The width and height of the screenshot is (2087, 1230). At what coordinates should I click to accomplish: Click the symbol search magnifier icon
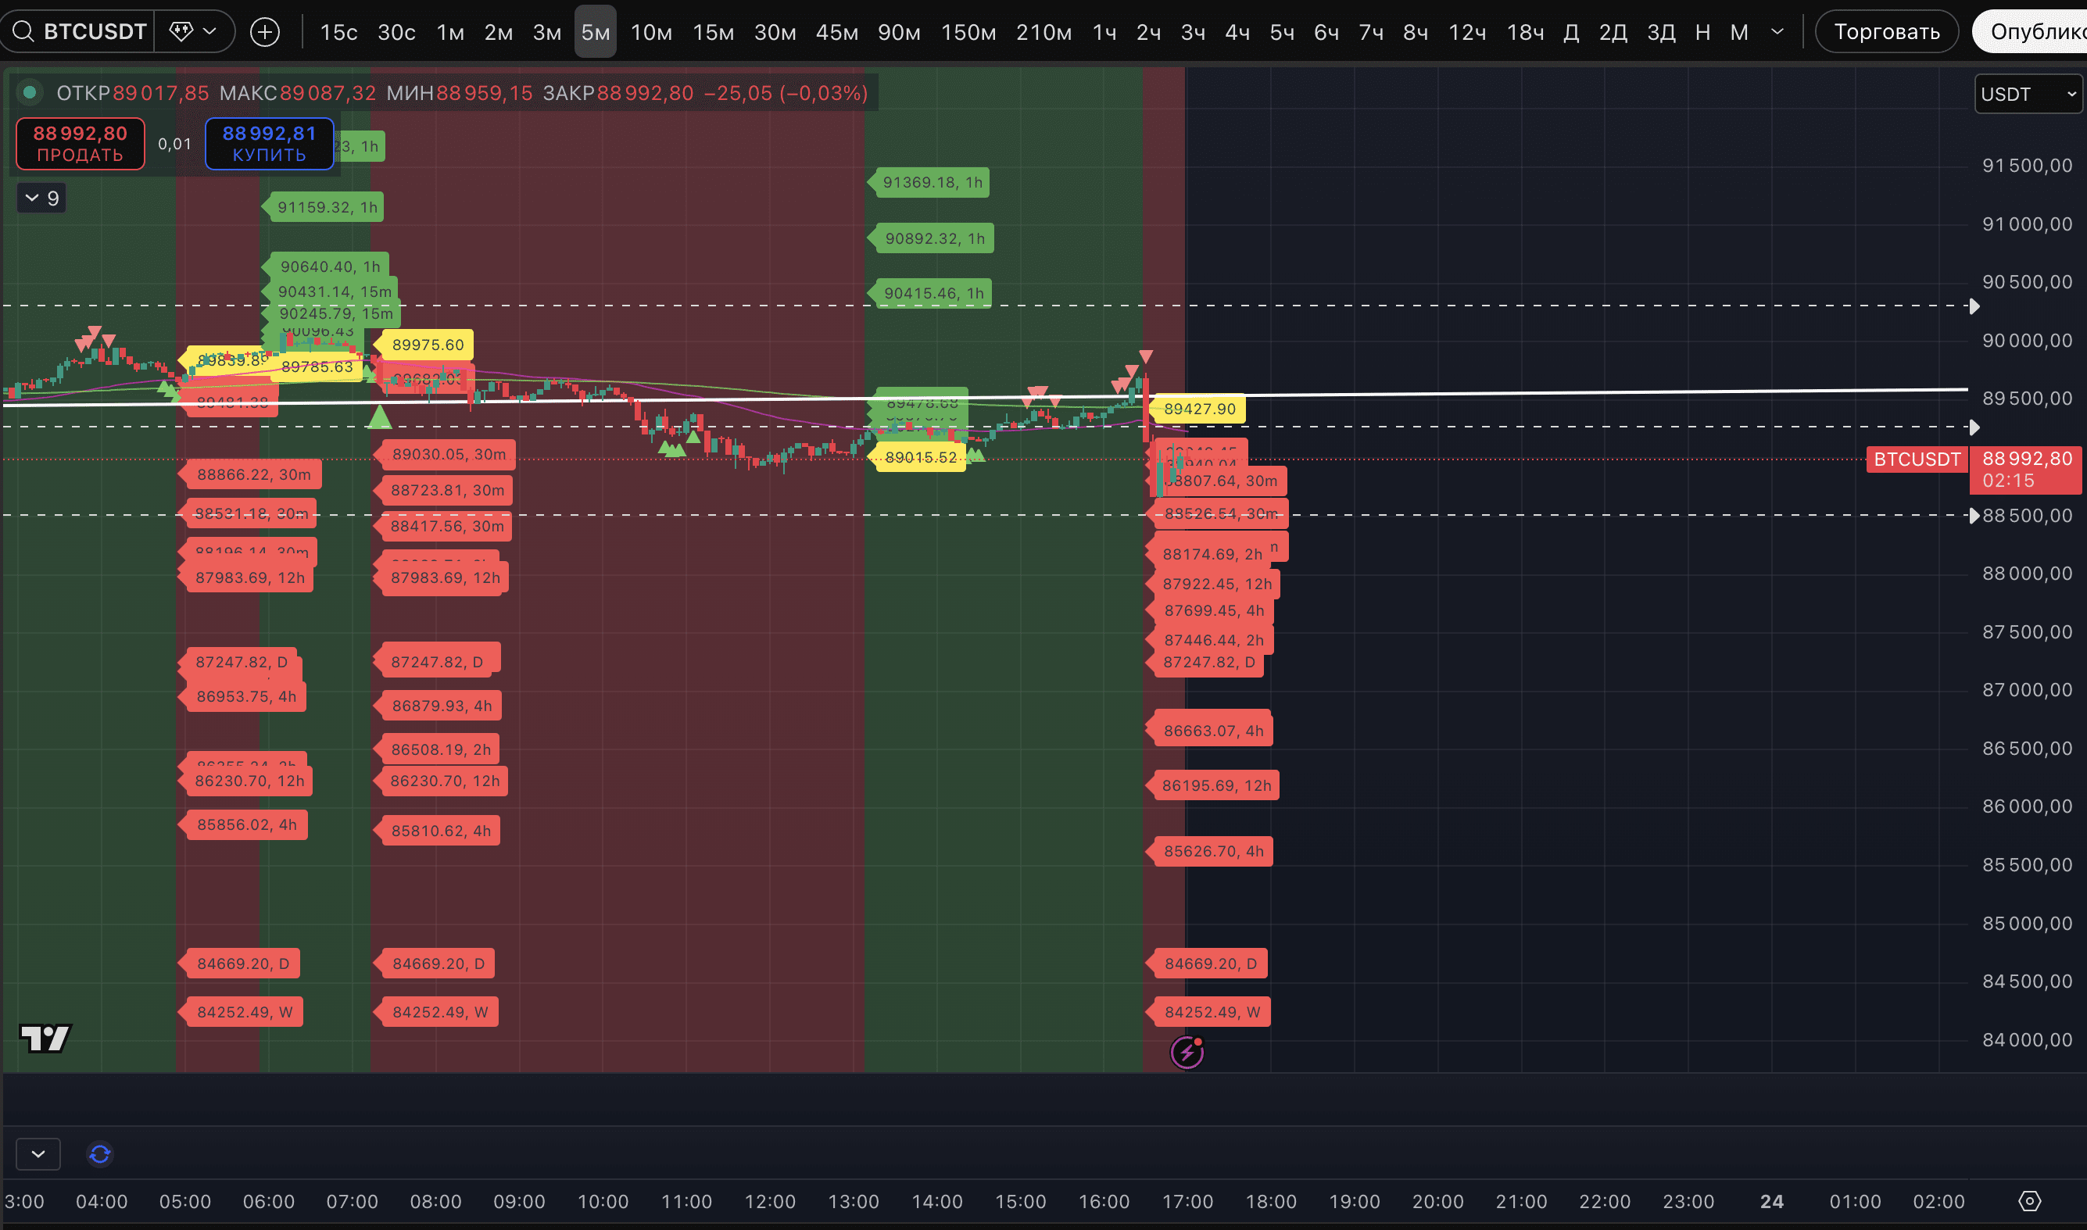click(x=23, y=31)
